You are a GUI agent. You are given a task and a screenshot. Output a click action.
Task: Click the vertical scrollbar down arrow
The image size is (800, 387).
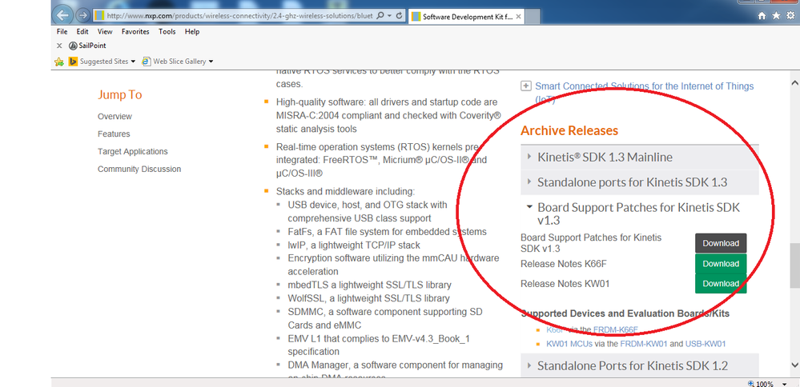click(x=794, y=365)
